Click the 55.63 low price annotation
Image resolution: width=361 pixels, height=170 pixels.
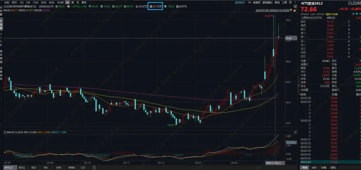pyautogui.click(x=170, y=125)
